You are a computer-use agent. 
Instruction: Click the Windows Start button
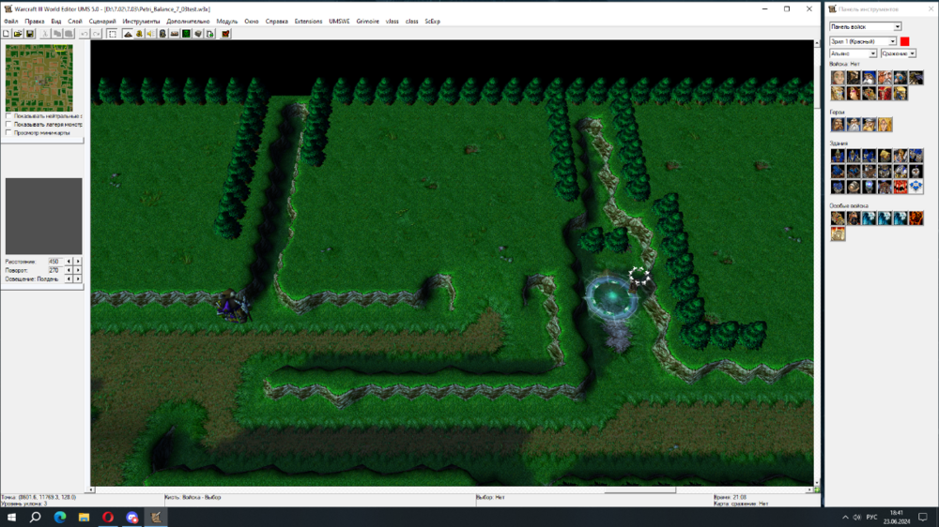click(12, 517)
